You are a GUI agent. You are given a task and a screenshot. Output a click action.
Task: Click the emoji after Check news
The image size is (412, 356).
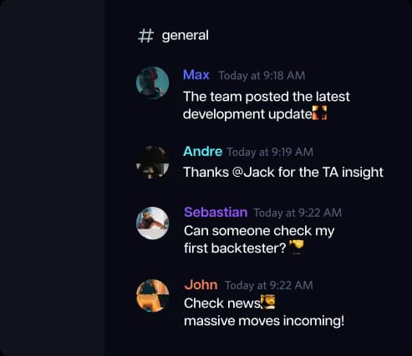click(268, 302)
